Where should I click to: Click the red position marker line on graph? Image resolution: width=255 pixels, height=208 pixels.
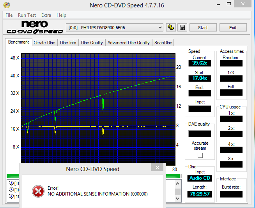pyautogui.click(x=171, y=108)
